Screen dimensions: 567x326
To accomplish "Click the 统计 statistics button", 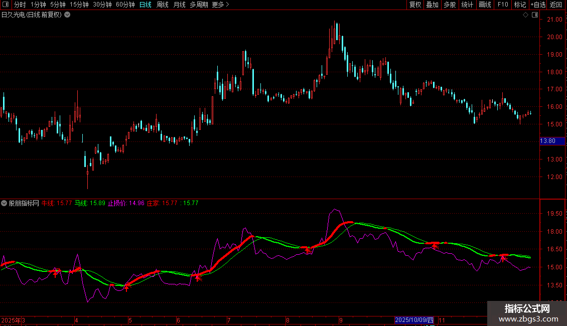I will click(467, 5).
